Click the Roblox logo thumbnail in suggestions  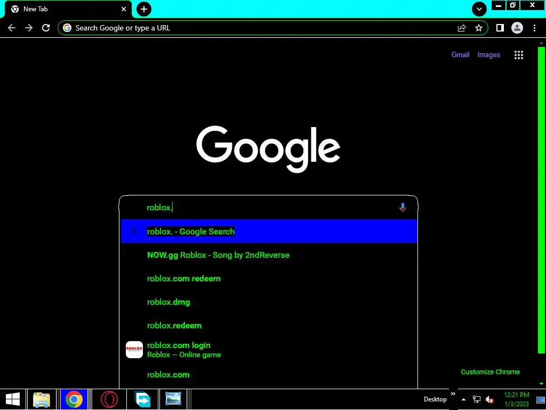coord(134,350)
